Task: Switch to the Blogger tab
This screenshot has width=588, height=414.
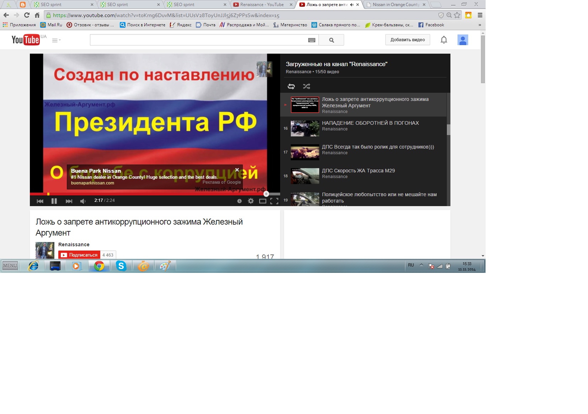Action: pos(22,5)
